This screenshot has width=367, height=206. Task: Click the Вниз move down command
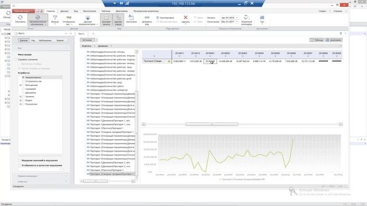(198, 22)
